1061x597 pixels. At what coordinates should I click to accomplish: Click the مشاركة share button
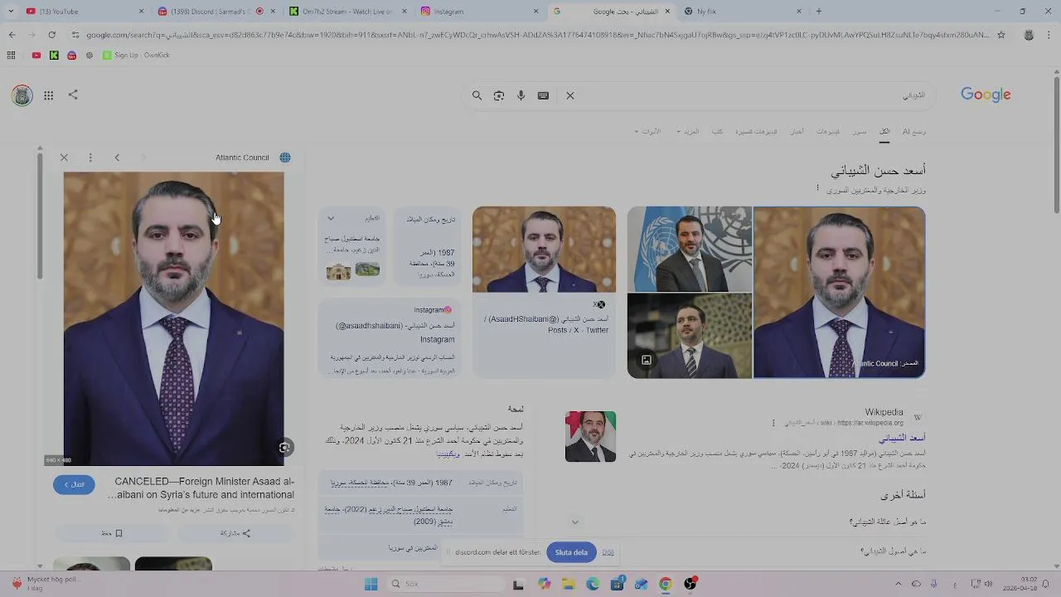pos(235,533)
